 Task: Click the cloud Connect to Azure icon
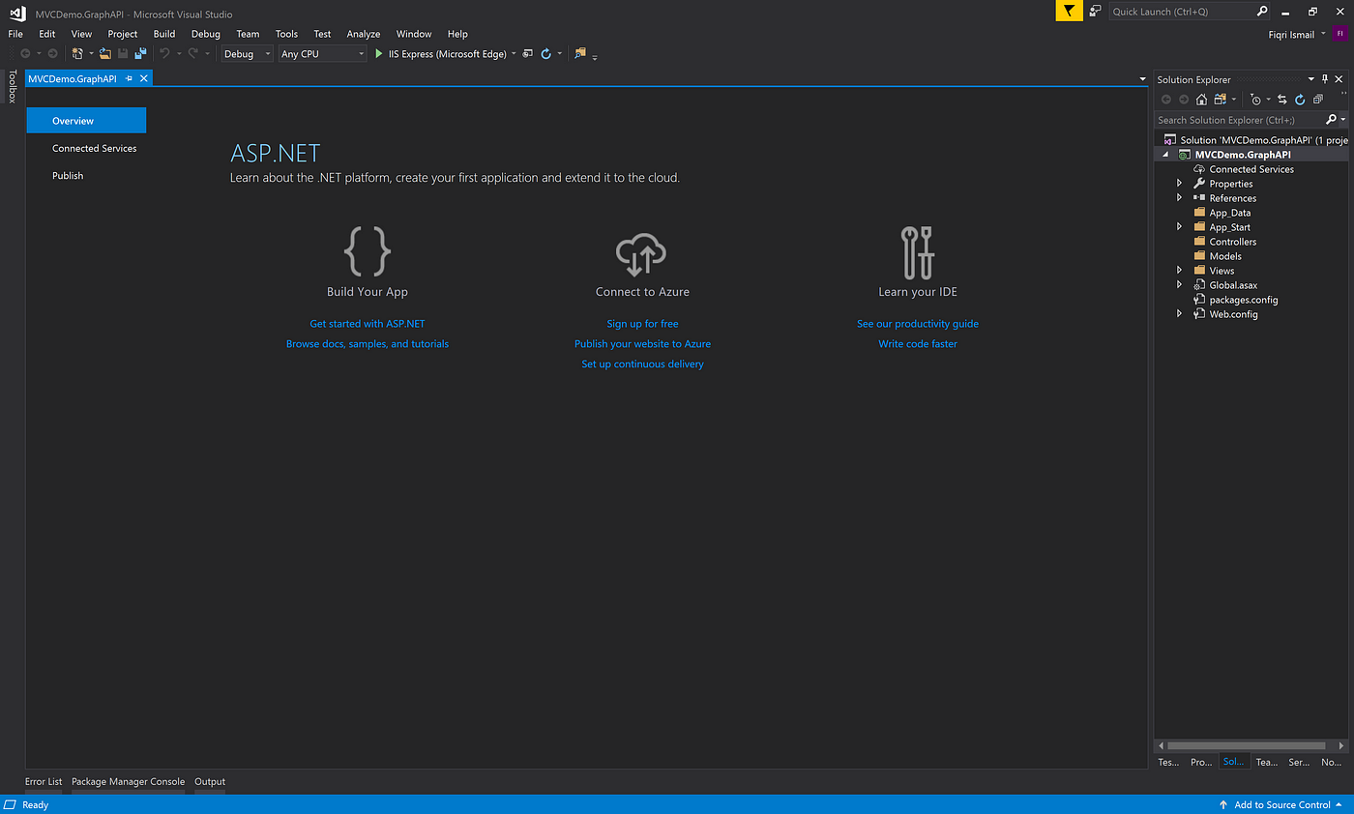[642, 253]
